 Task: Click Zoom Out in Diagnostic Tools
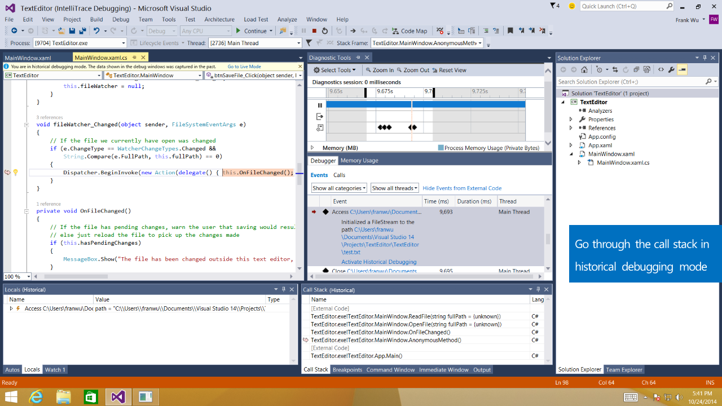click(x=413, y=70)
